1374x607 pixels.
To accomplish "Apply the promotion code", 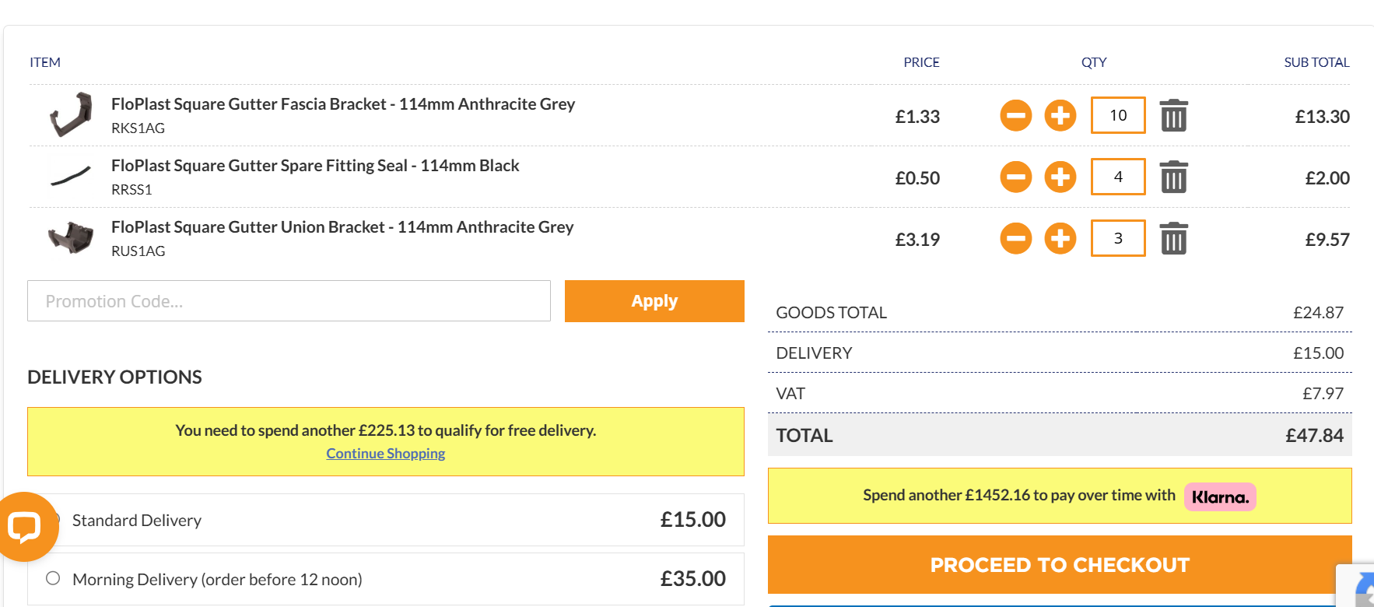I will click(x=654, y=301).
